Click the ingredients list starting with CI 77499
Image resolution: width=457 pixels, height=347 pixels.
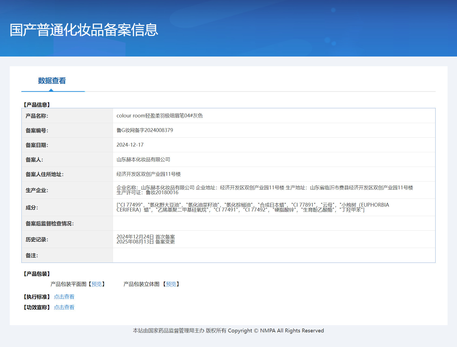click(253, 207)
